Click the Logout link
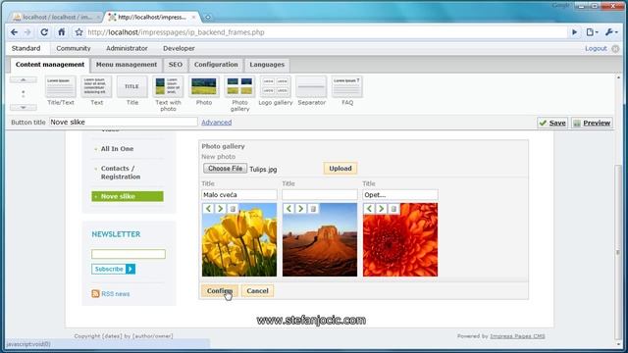 coord(596,48)
